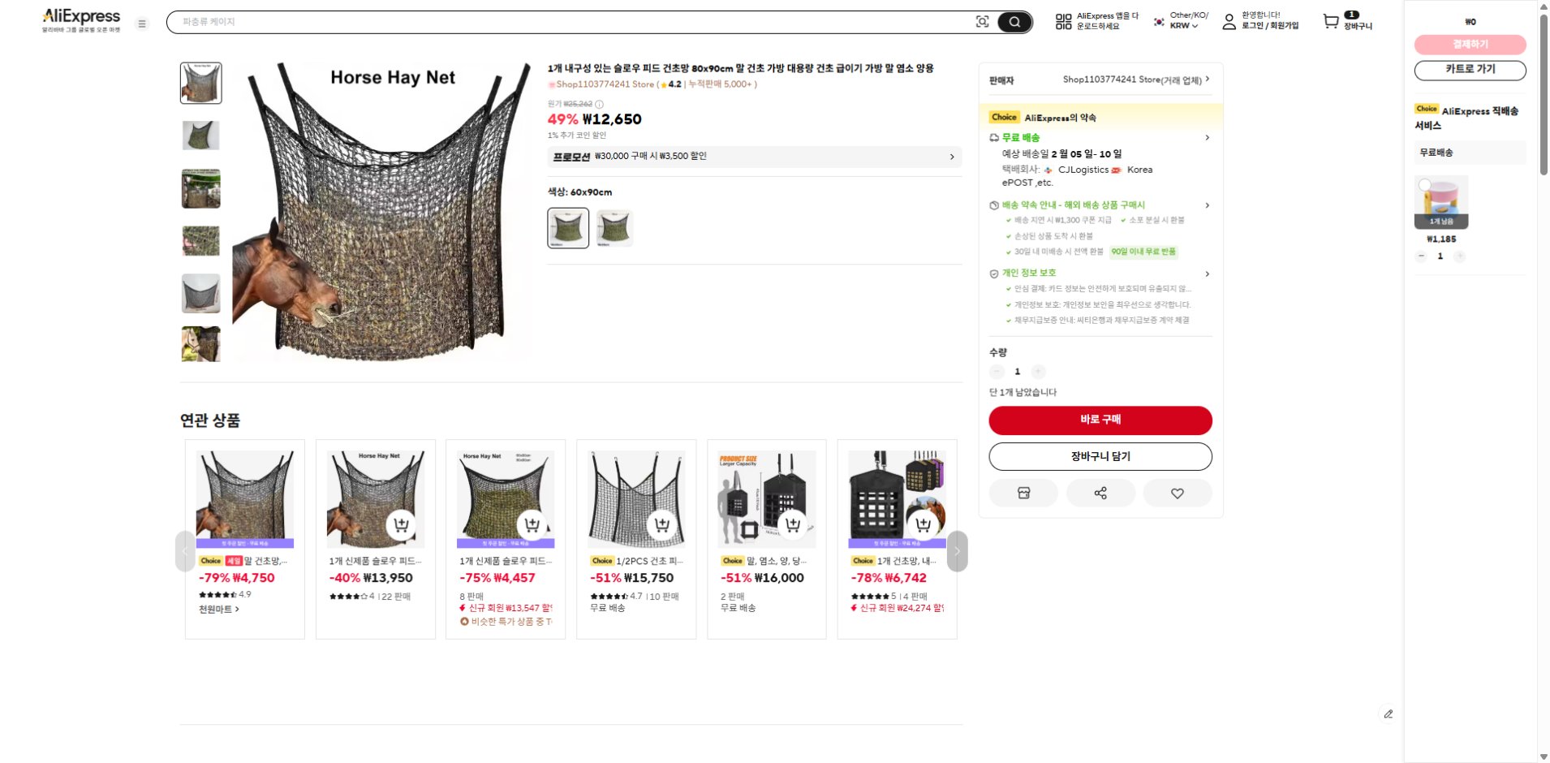Image resolution: width=1550 pixels, height=763 pixels.
Task: Select the second color variant swatch
Action: point(614,228)
